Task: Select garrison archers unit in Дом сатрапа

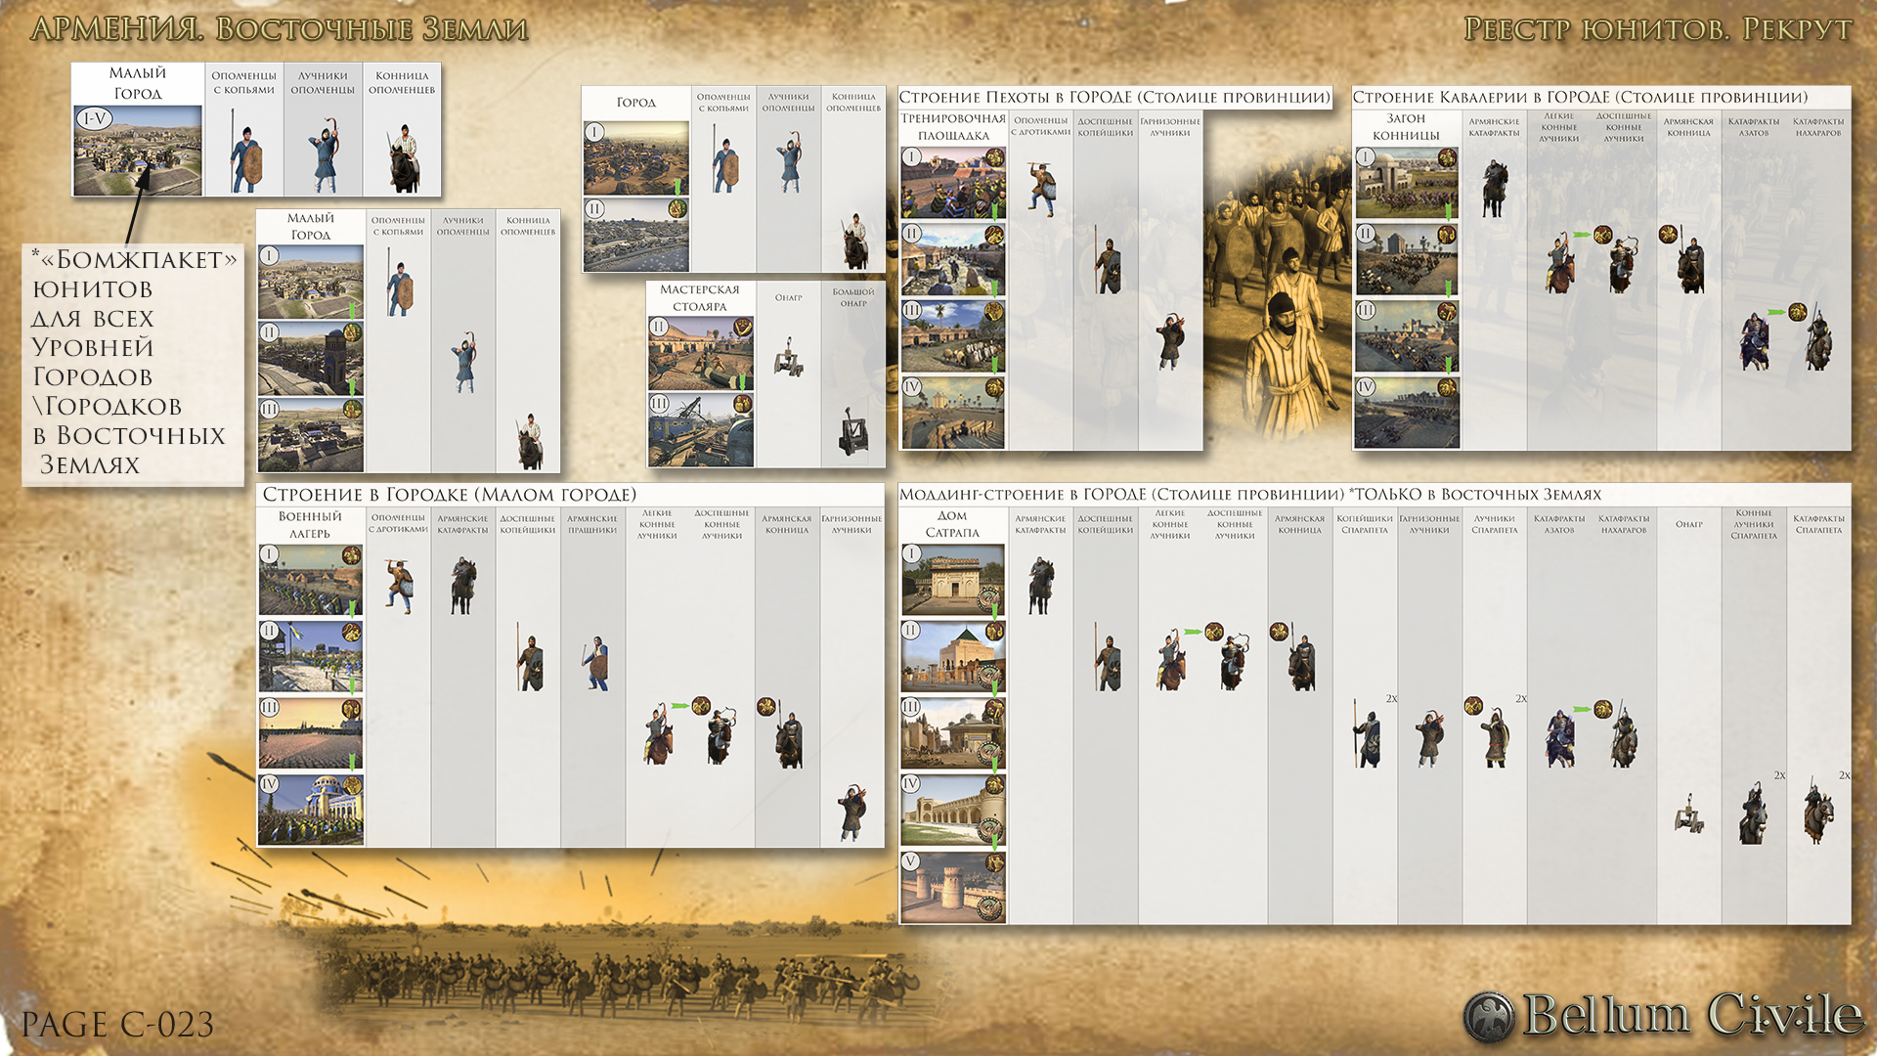Action: coord(1430,738)
